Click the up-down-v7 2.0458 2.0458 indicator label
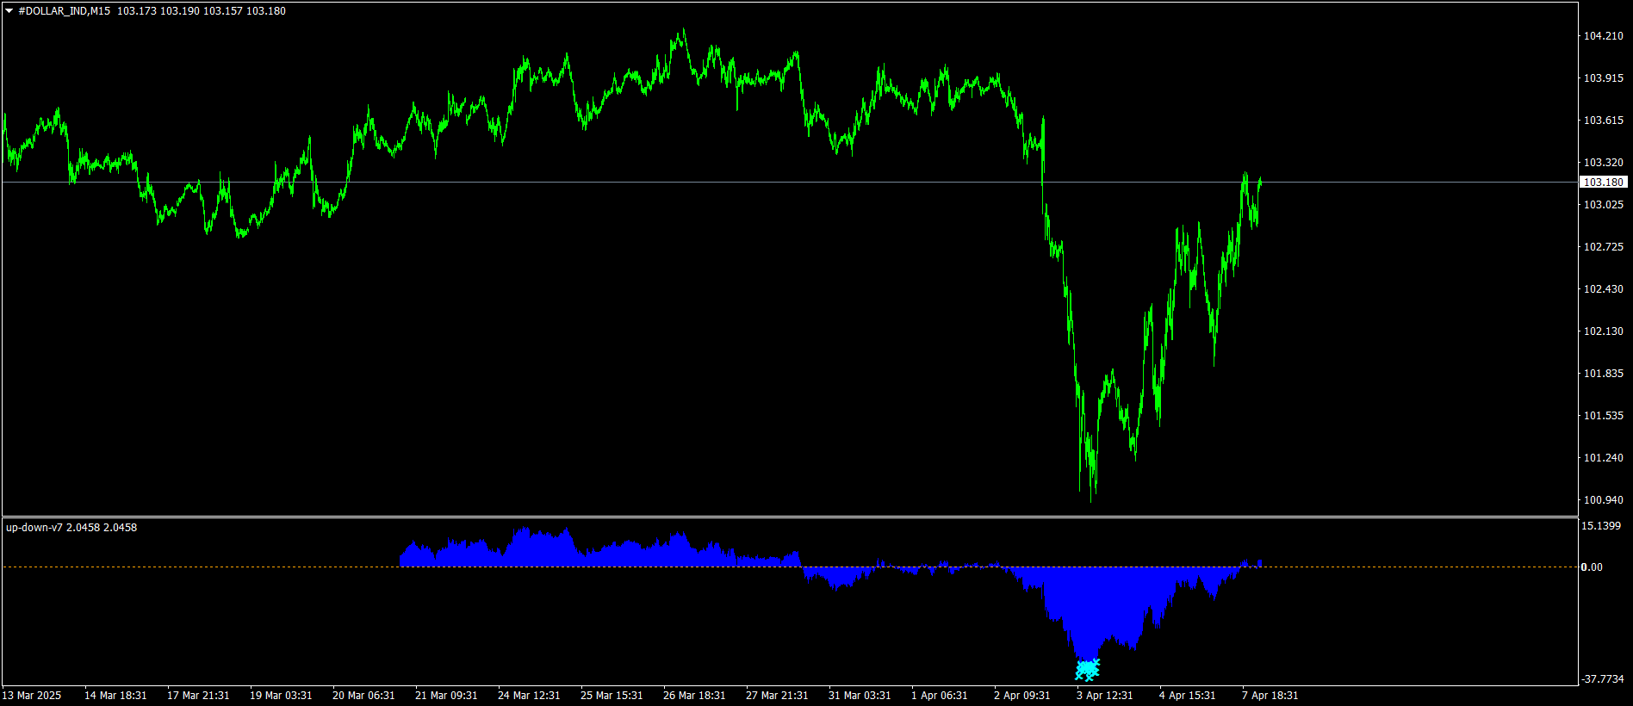Viewport: 1633px width, 706px height. [x=71, y=528]
